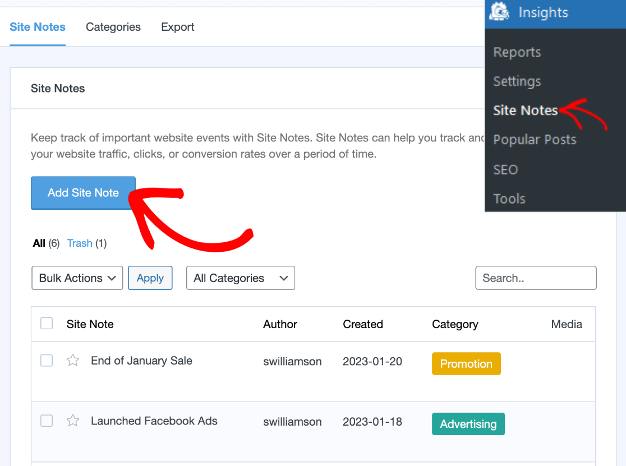Click inside the Search field
The width and height of the screenshot is (626, 466).
click(x=535, y=278)
